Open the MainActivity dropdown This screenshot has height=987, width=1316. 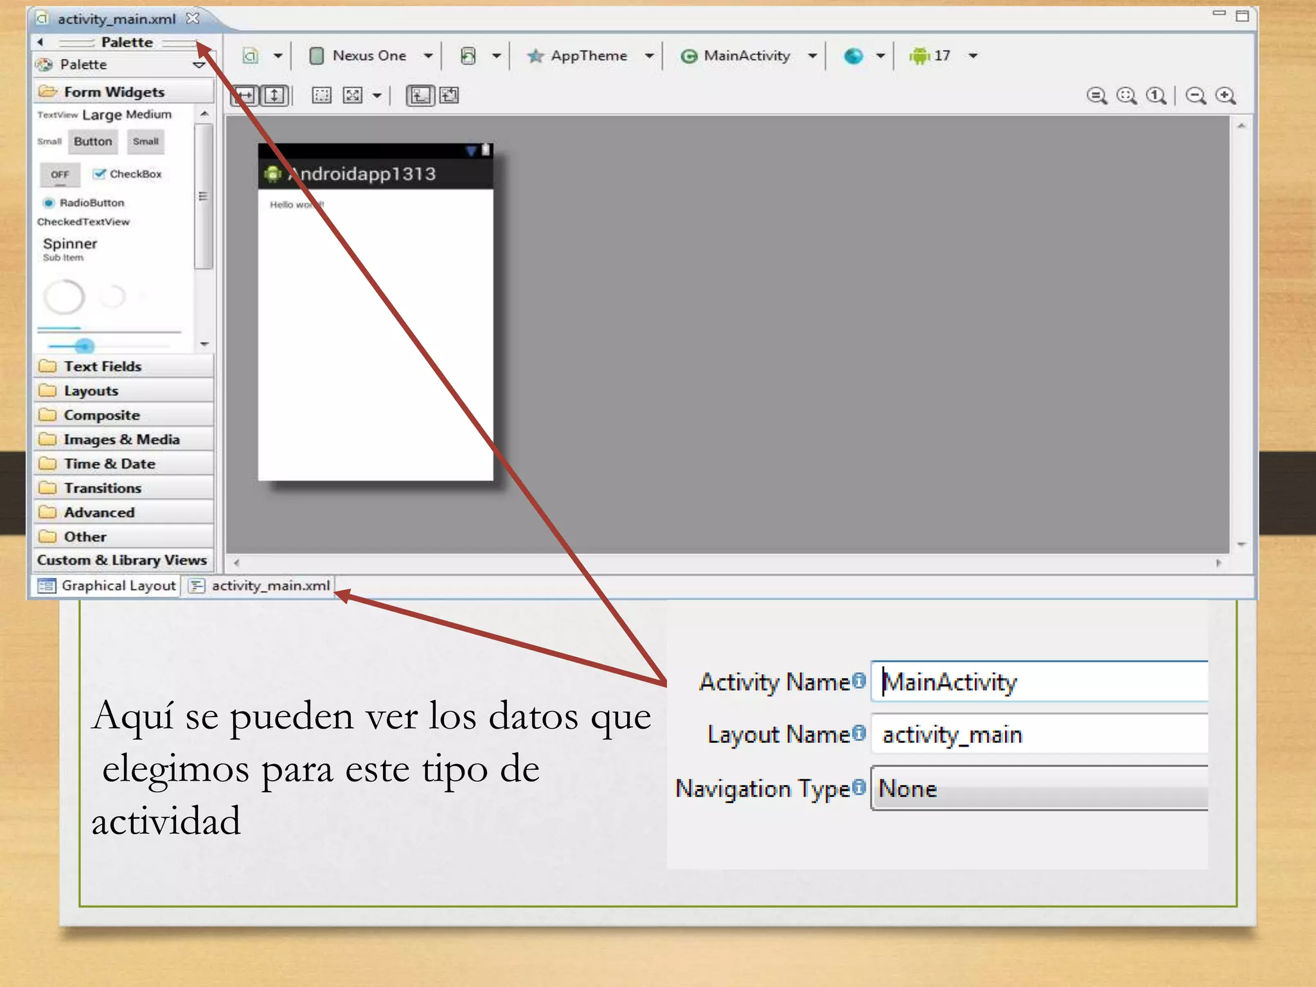[x=813, y=56]
